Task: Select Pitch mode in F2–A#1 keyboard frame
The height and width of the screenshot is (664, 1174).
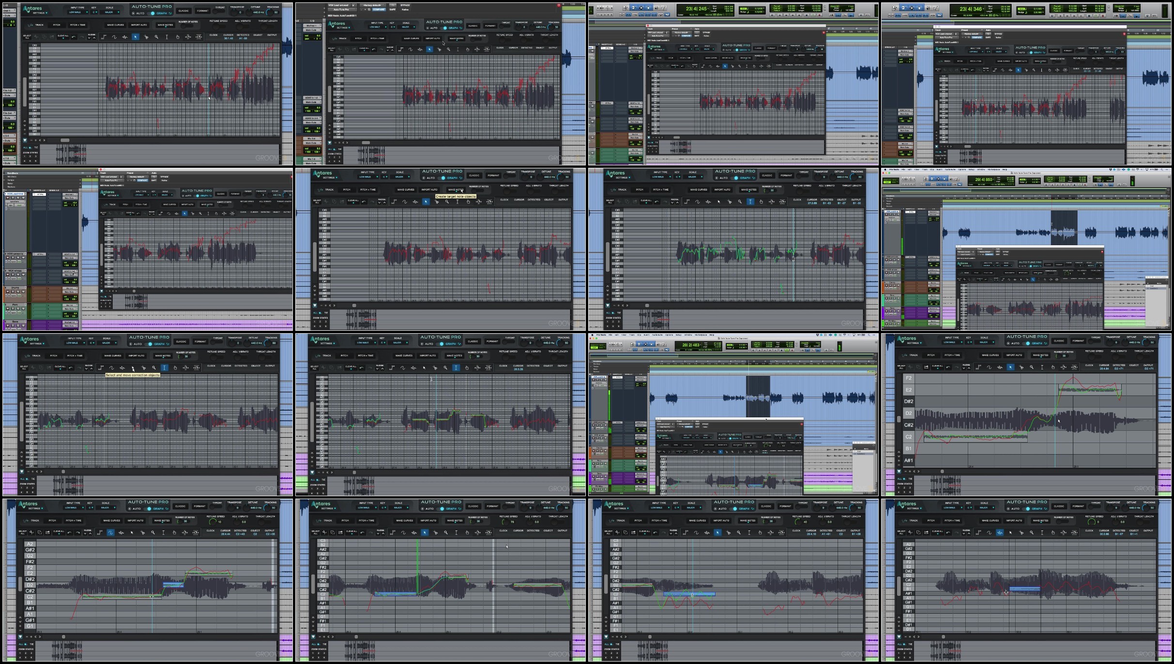Action: click(x=931, y=355)
